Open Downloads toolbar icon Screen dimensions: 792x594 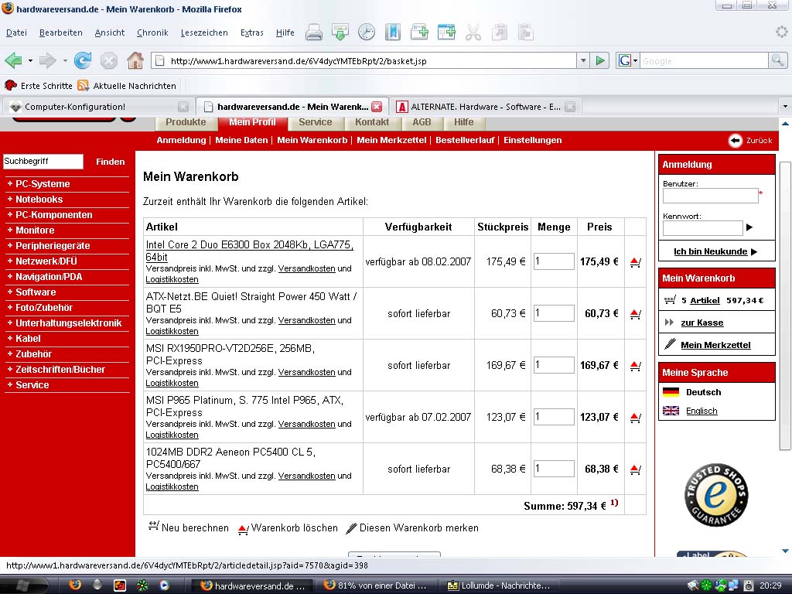pyautogui.click(x=340, y=32)
